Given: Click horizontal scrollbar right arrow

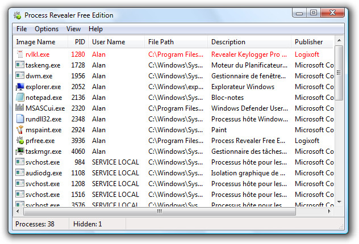Looking at the screenshot, I should (x=329, y=211).
